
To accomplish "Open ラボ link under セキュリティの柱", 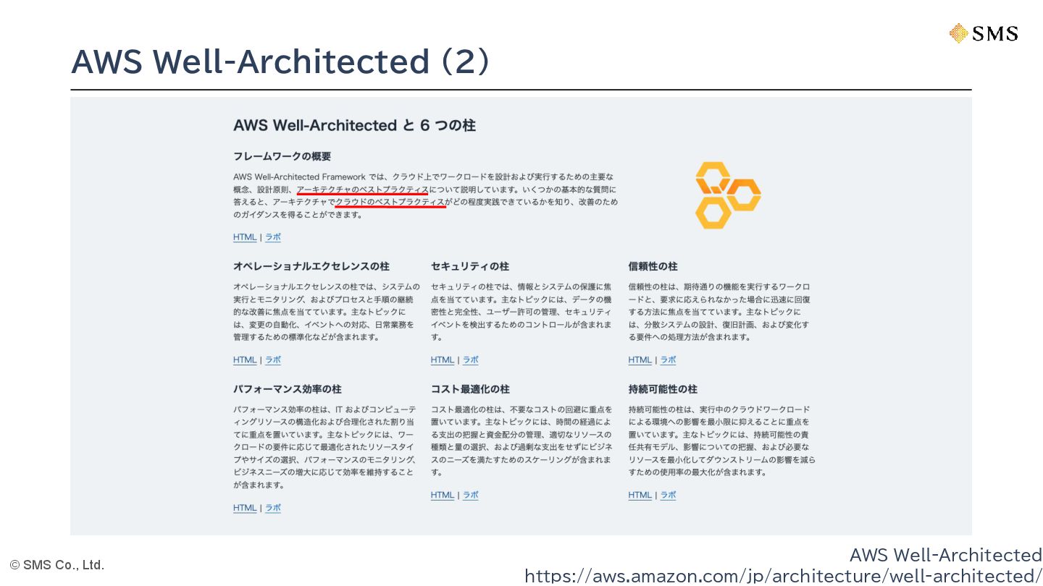I will tap(471, 360).
